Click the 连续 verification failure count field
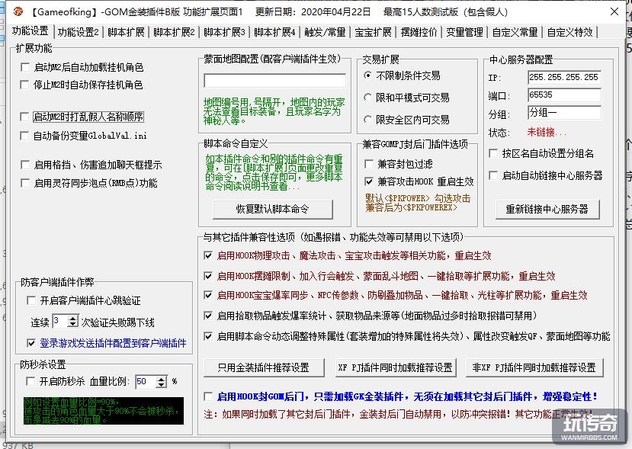 coord(60,322)
